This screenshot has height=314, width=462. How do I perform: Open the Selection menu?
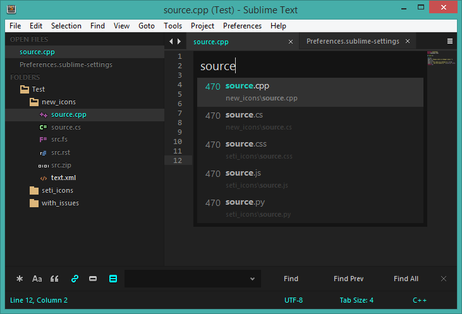pos(66,26)
